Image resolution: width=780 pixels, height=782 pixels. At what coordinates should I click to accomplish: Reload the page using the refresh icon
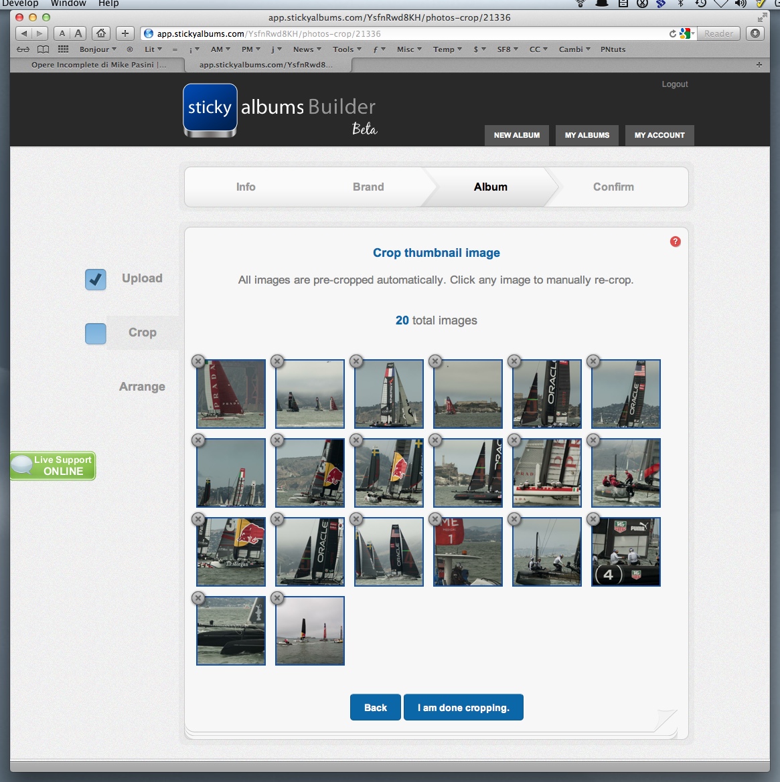click(673, 33)
